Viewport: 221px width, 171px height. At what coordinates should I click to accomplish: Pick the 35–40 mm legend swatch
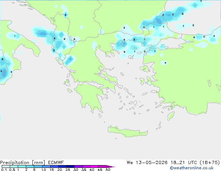86,166
